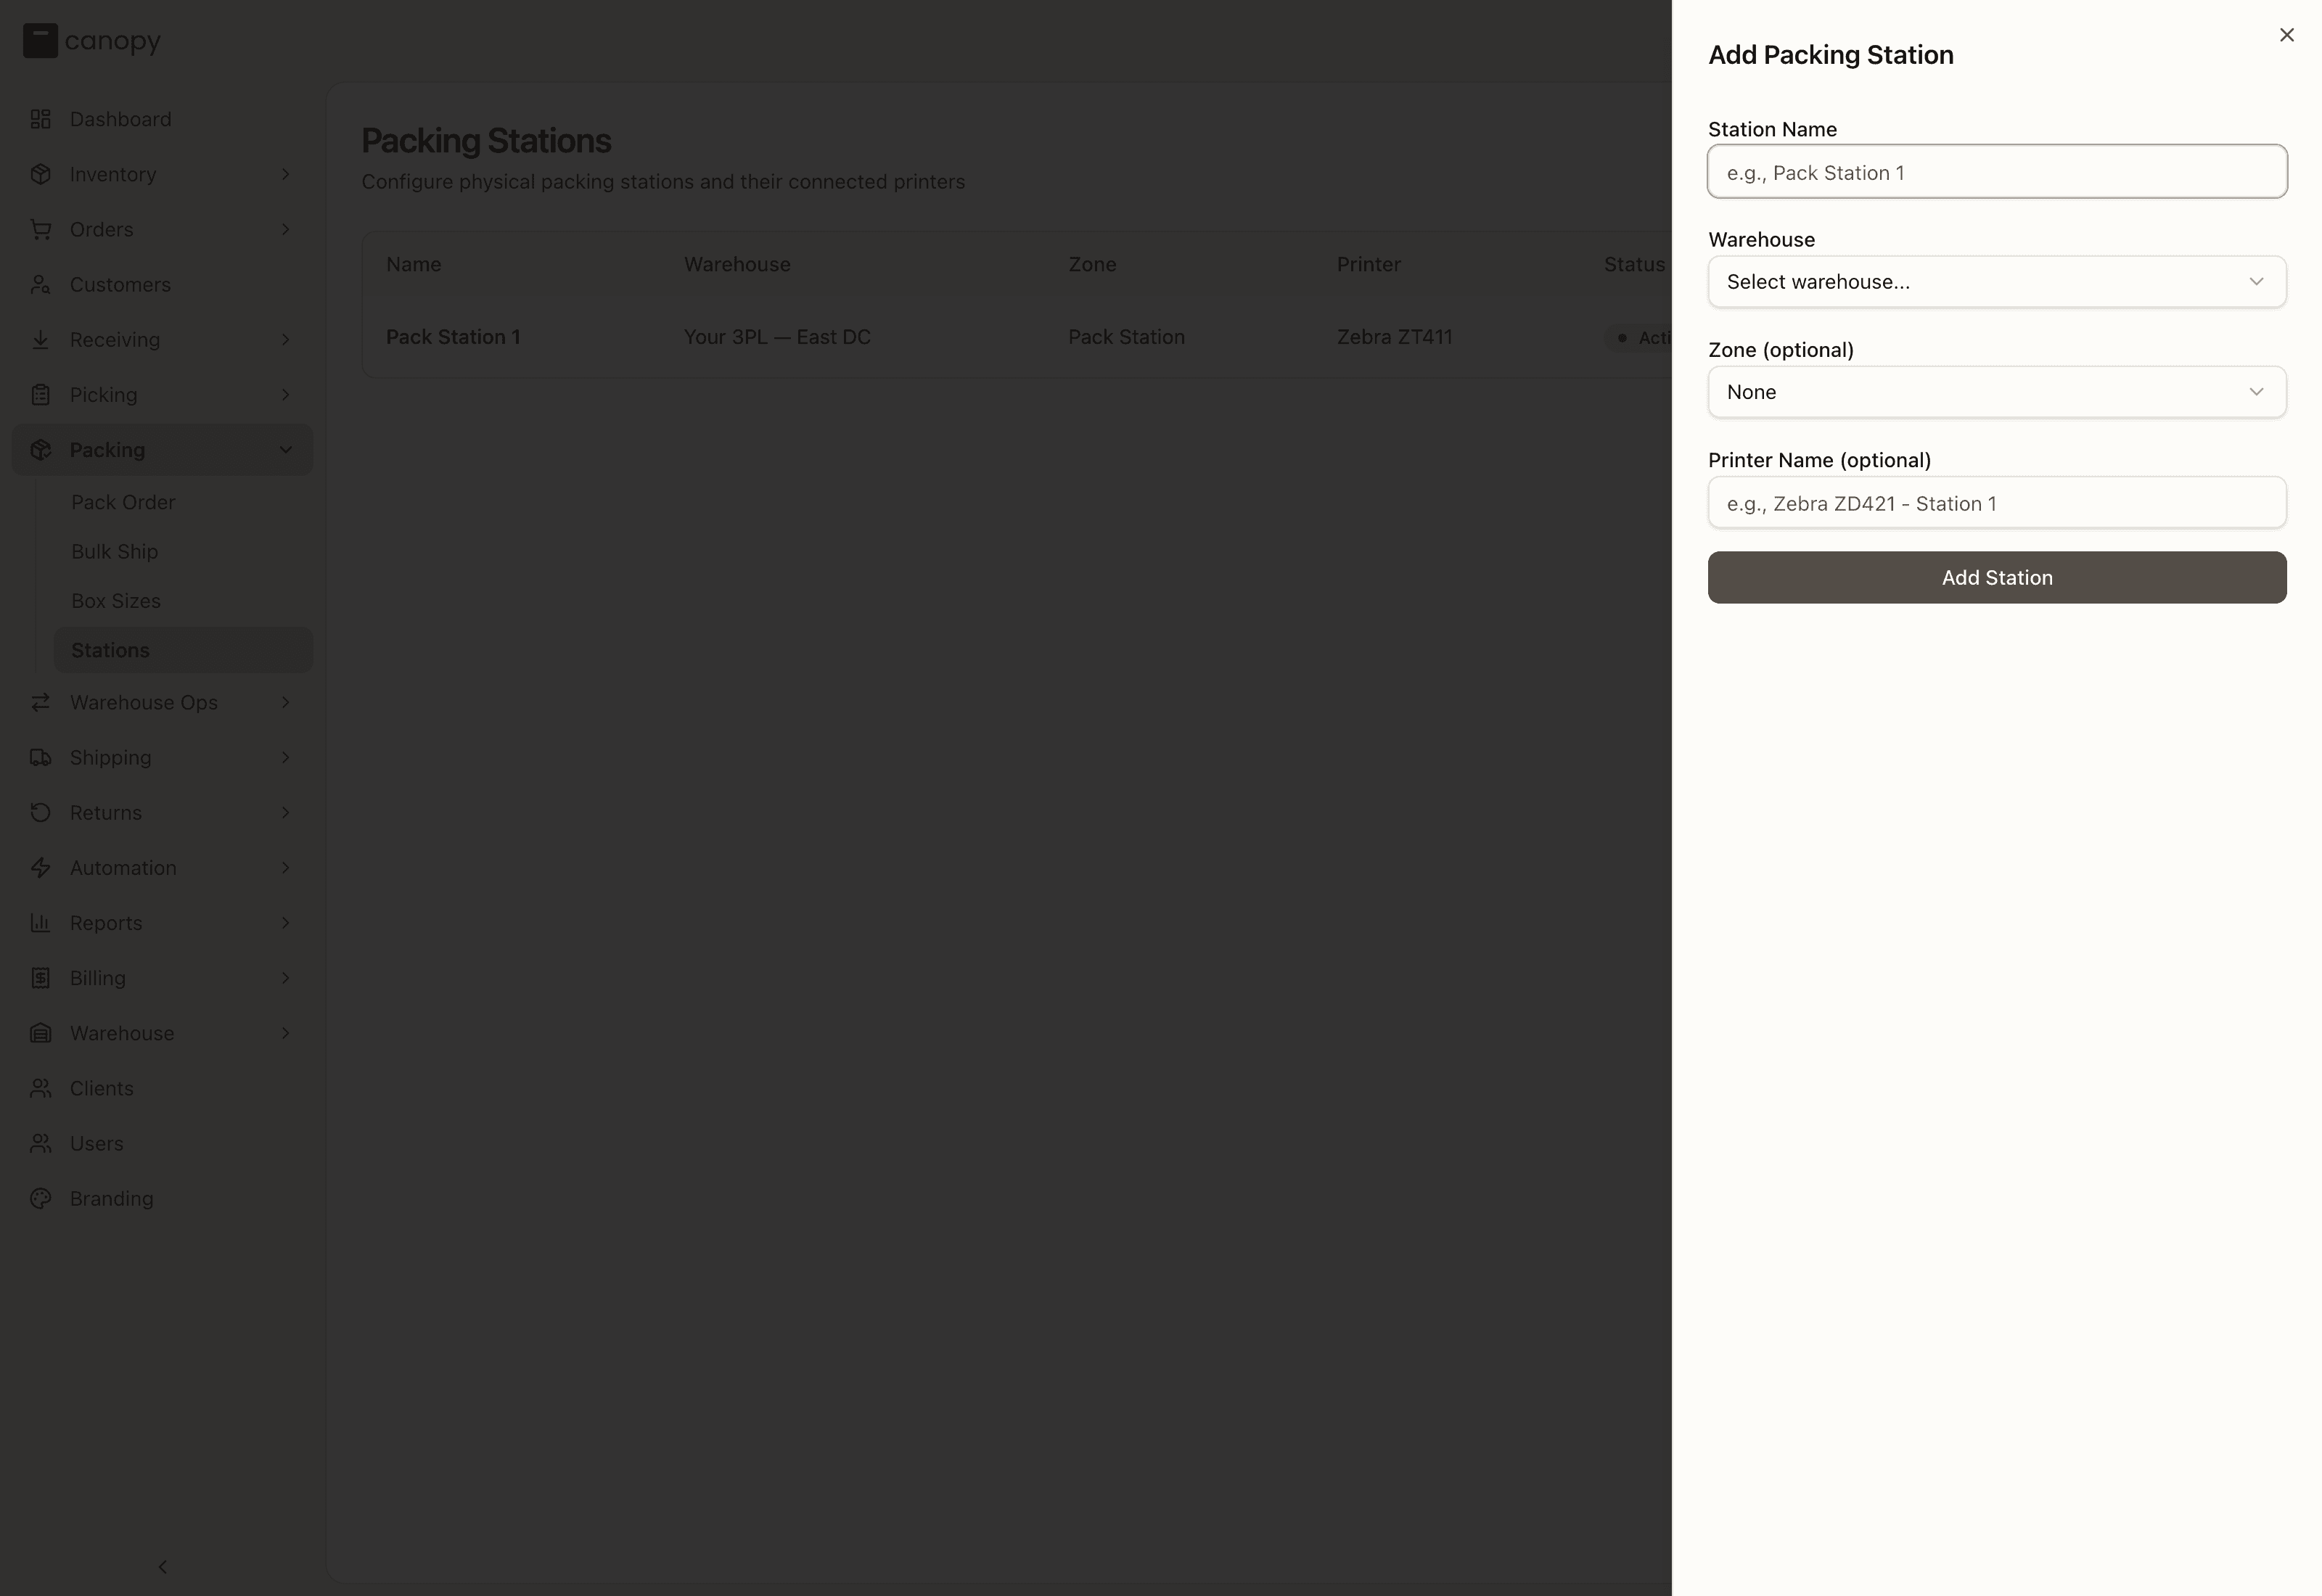Expand the Warehouse Ops menu chevron

click(x=285, y=702)
